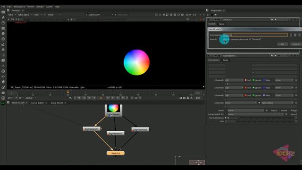
Task: Select the Switch1 node in node graph
Action: [x=116, y=153]
